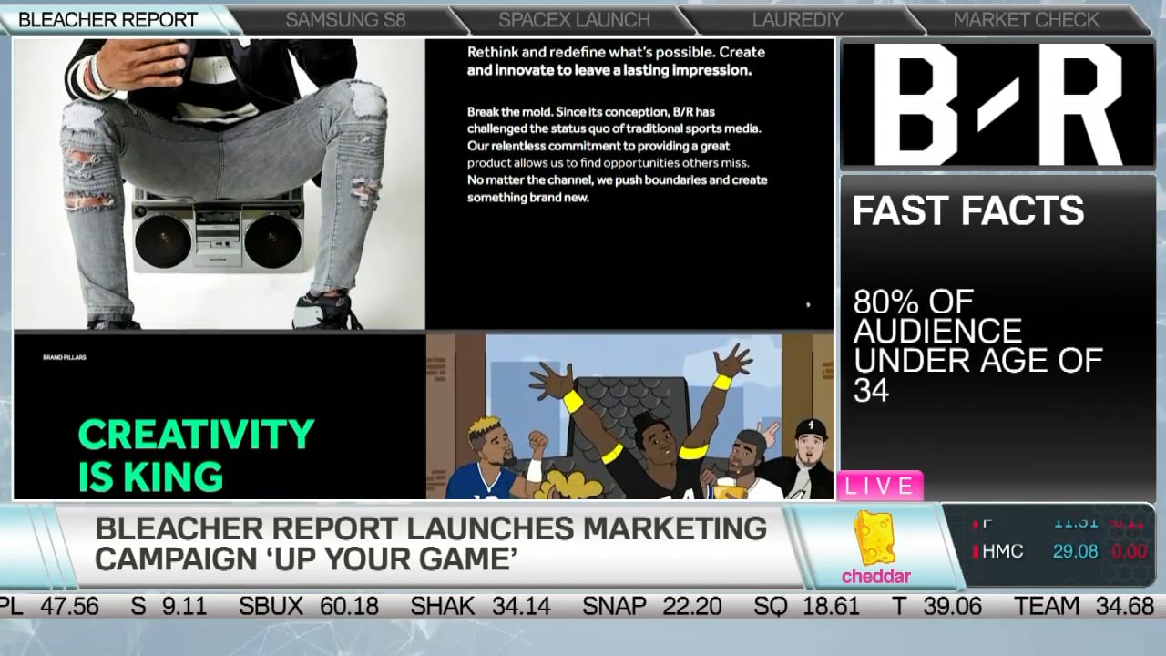
Task: Select the Bleacher Report segment tab
Action: (x=108, y=19)
